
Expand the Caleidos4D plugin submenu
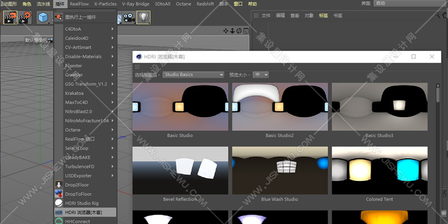click(85, 38)
